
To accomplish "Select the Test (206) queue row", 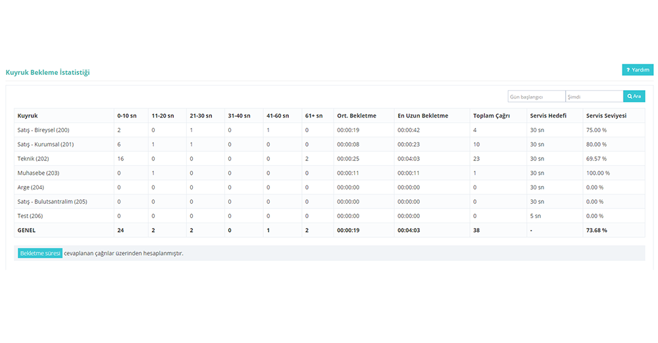I will [30, 216].
